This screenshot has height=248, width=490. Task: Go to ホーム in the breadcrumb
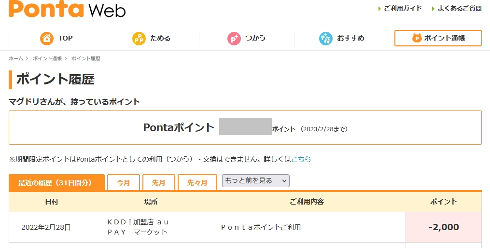pyautogui.click(x=16, y=58)
